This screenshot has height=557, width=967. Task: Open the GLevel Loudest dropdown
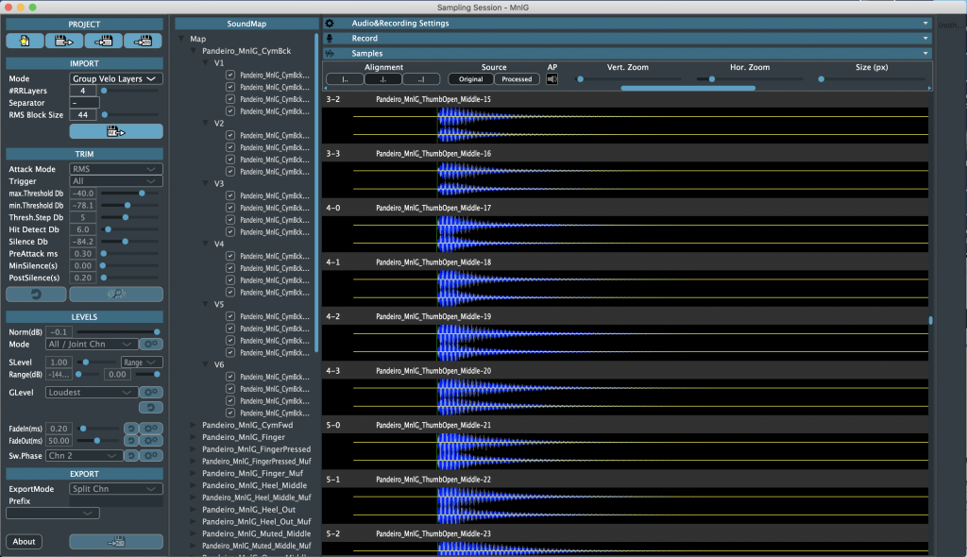click(91, 393)
